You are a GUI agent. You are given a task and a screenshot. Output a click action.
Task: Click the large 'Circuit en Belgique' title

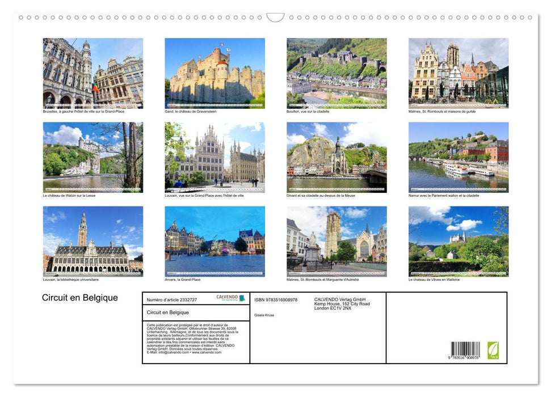(80, 298)
